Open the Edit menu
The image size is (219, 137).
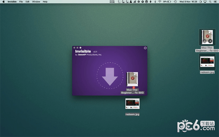[27, 2]
